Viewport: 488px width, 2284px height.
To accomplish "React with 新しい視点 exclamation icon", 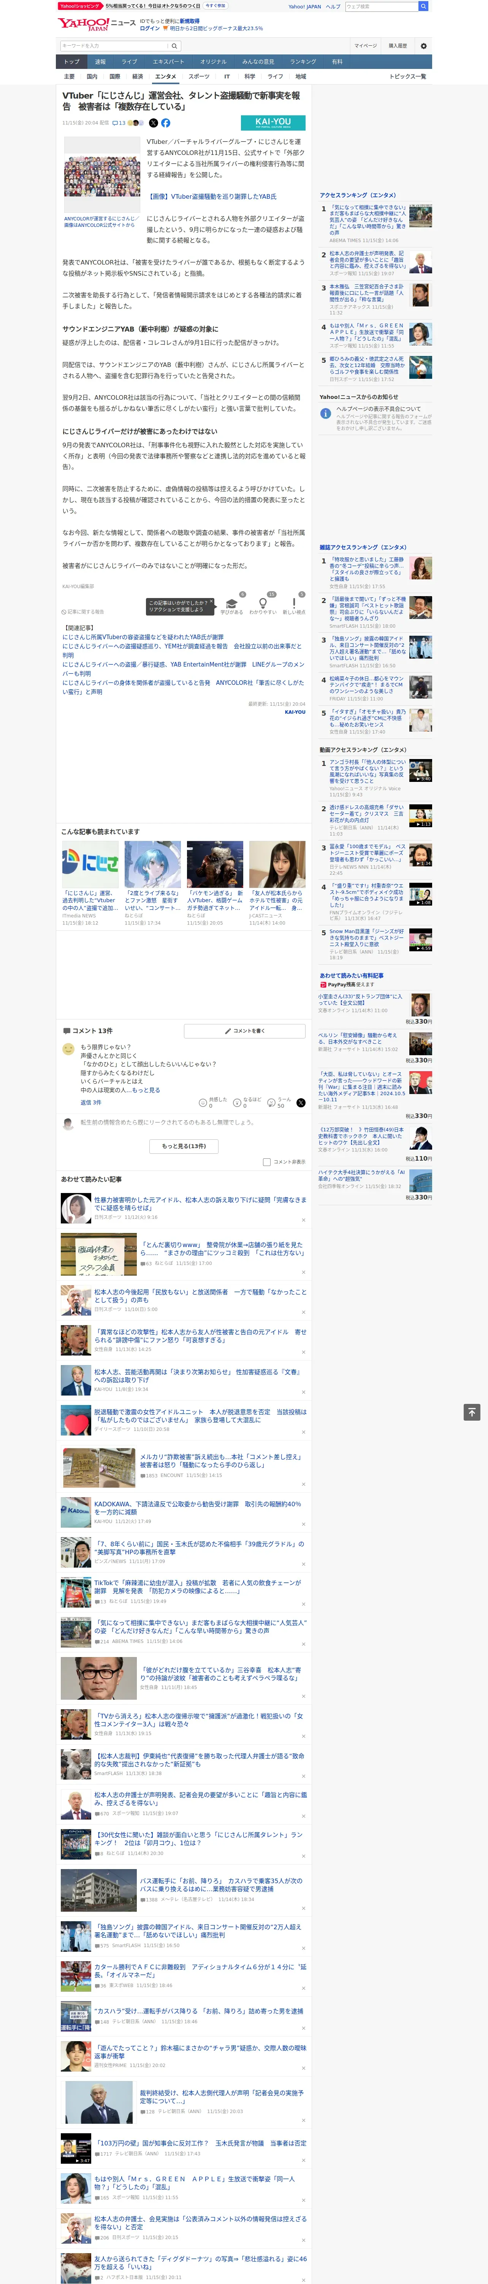I will pyautogui.click(x=294, y=603).
